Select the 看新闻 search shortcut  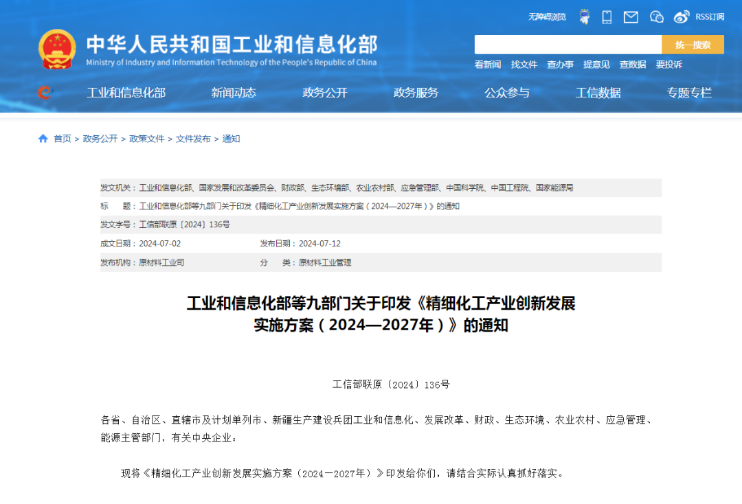tap(487, 65)
